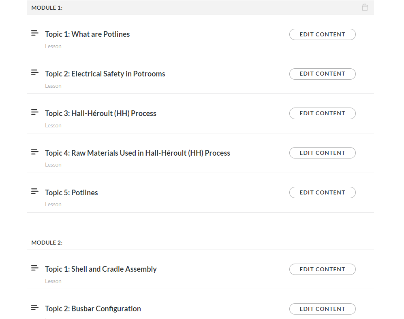
Task: Edit content of Shell and Cradle Assembly
Action: click(322, 269)
